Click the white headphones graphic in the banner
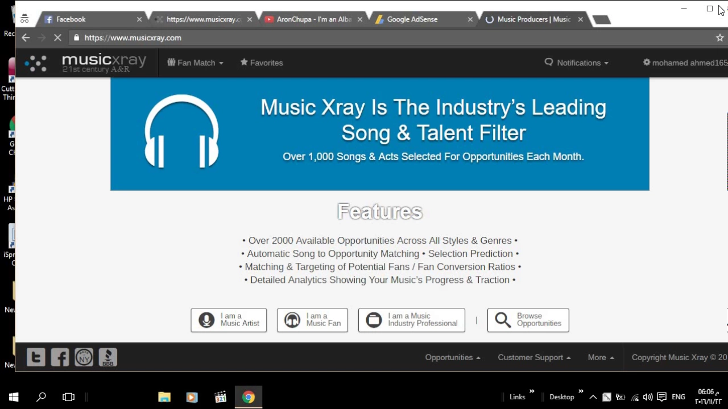The image size is (728, 409). [x=181, y=131]
